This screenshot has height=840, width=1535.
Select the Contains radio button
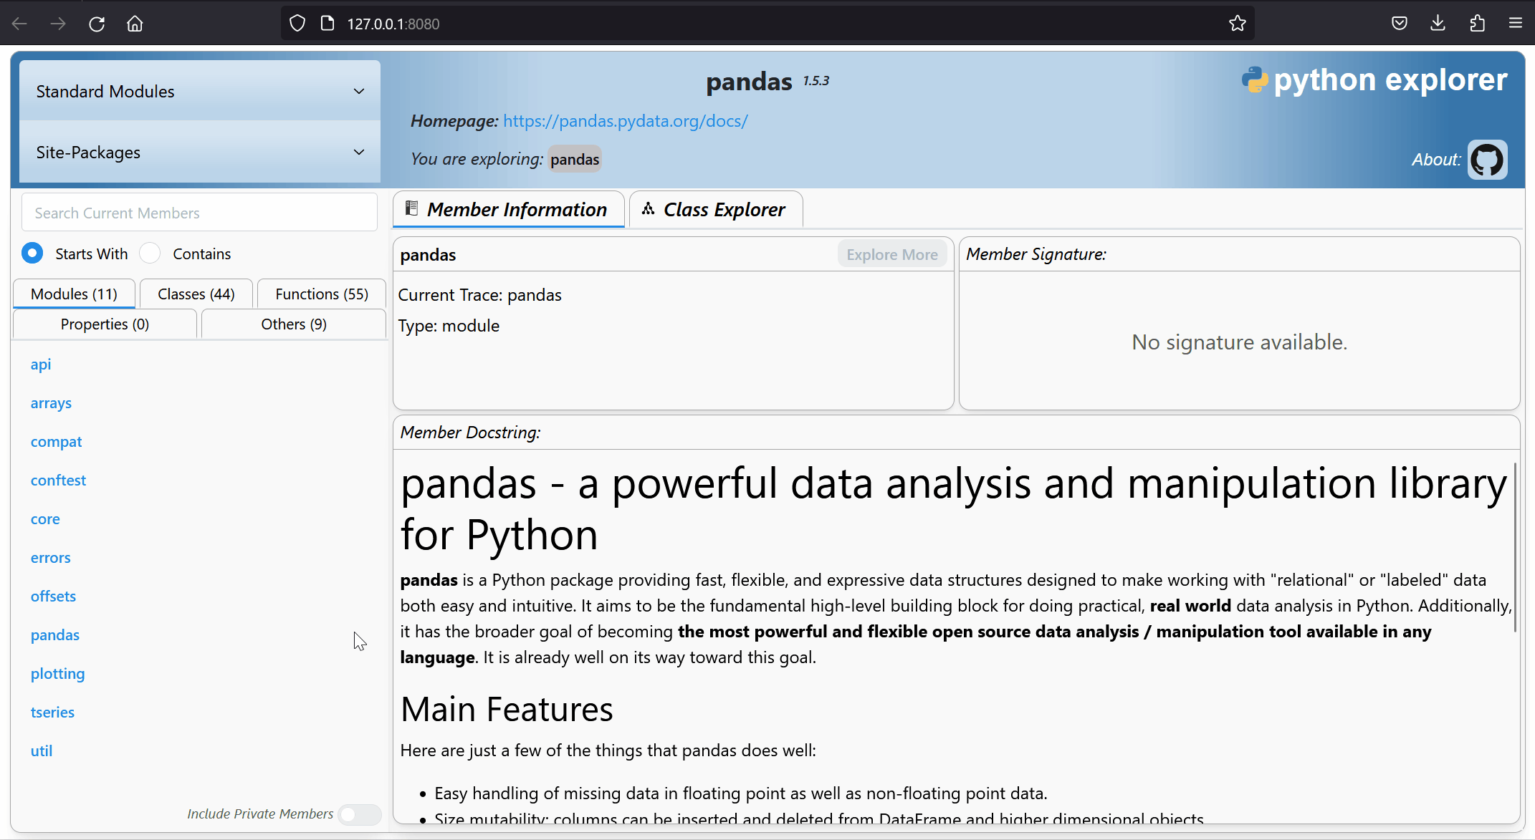150,254
